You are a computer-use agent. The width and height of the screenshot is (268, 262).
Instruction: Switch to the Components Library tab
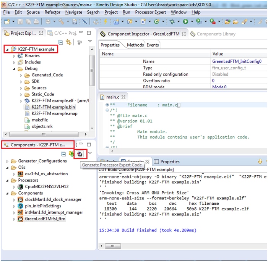coord(213,34)
